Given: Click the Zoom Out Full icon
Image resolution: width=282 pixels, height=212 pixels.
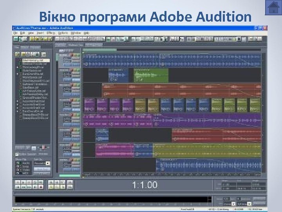Looking at the screenshot, I should (63, 182).
